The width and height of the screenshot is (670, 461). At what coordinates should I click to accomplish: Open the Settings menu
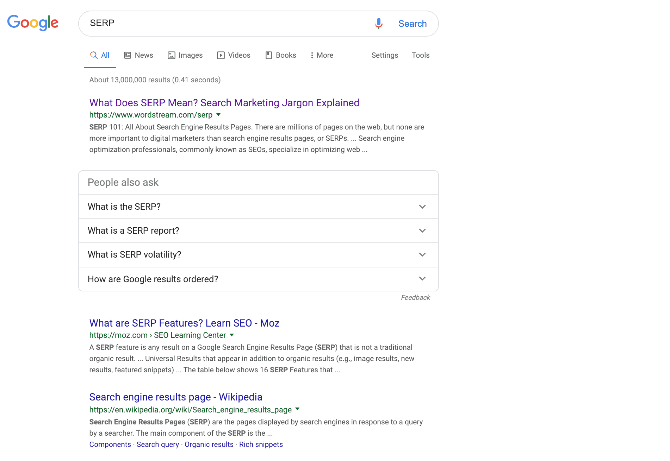[x=385, y=55]
